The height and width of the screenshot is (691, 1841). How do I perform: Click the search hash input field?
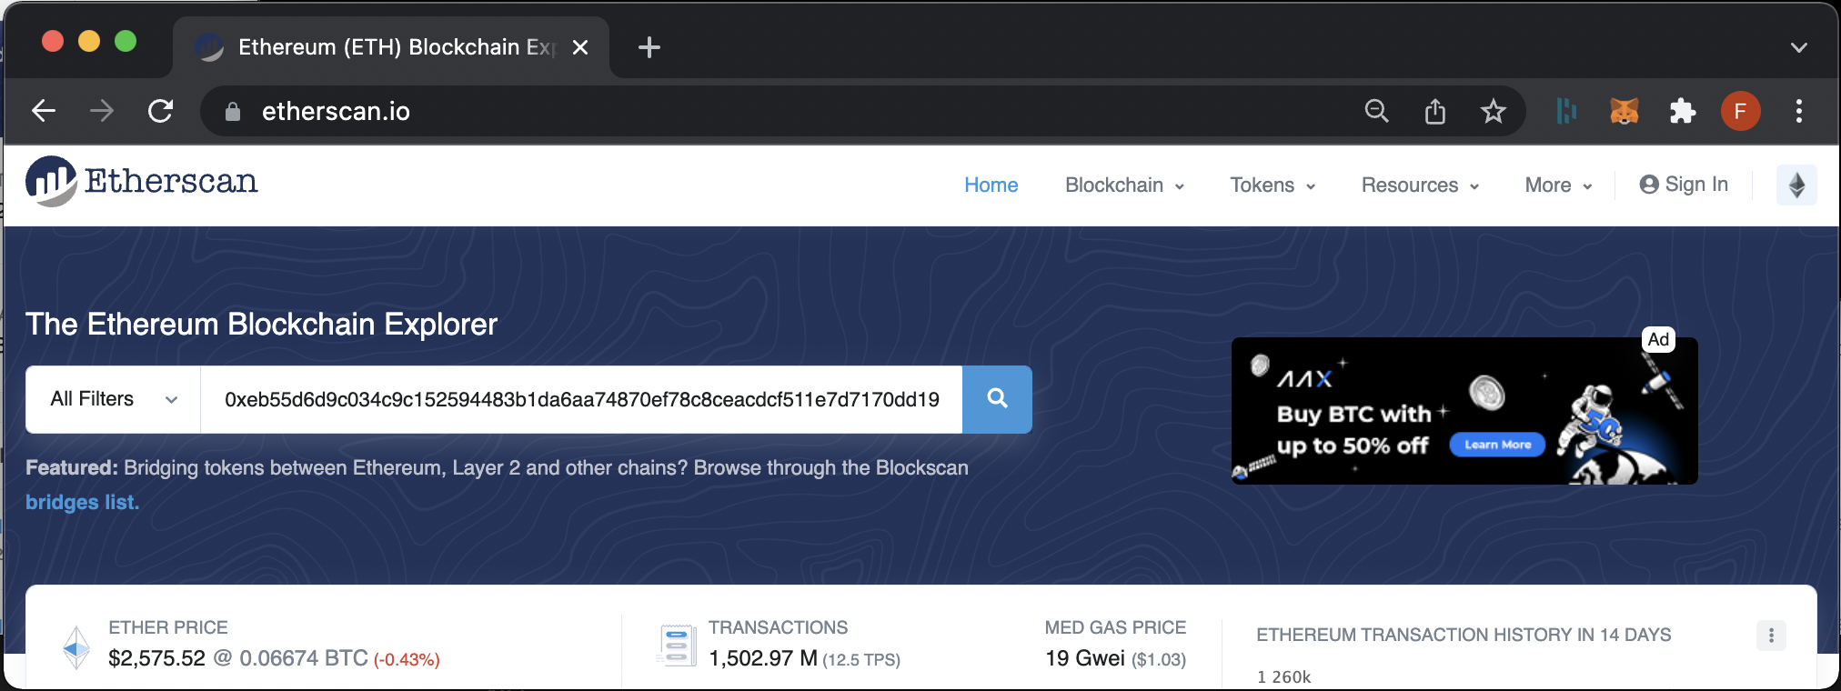tap(581, 399)
